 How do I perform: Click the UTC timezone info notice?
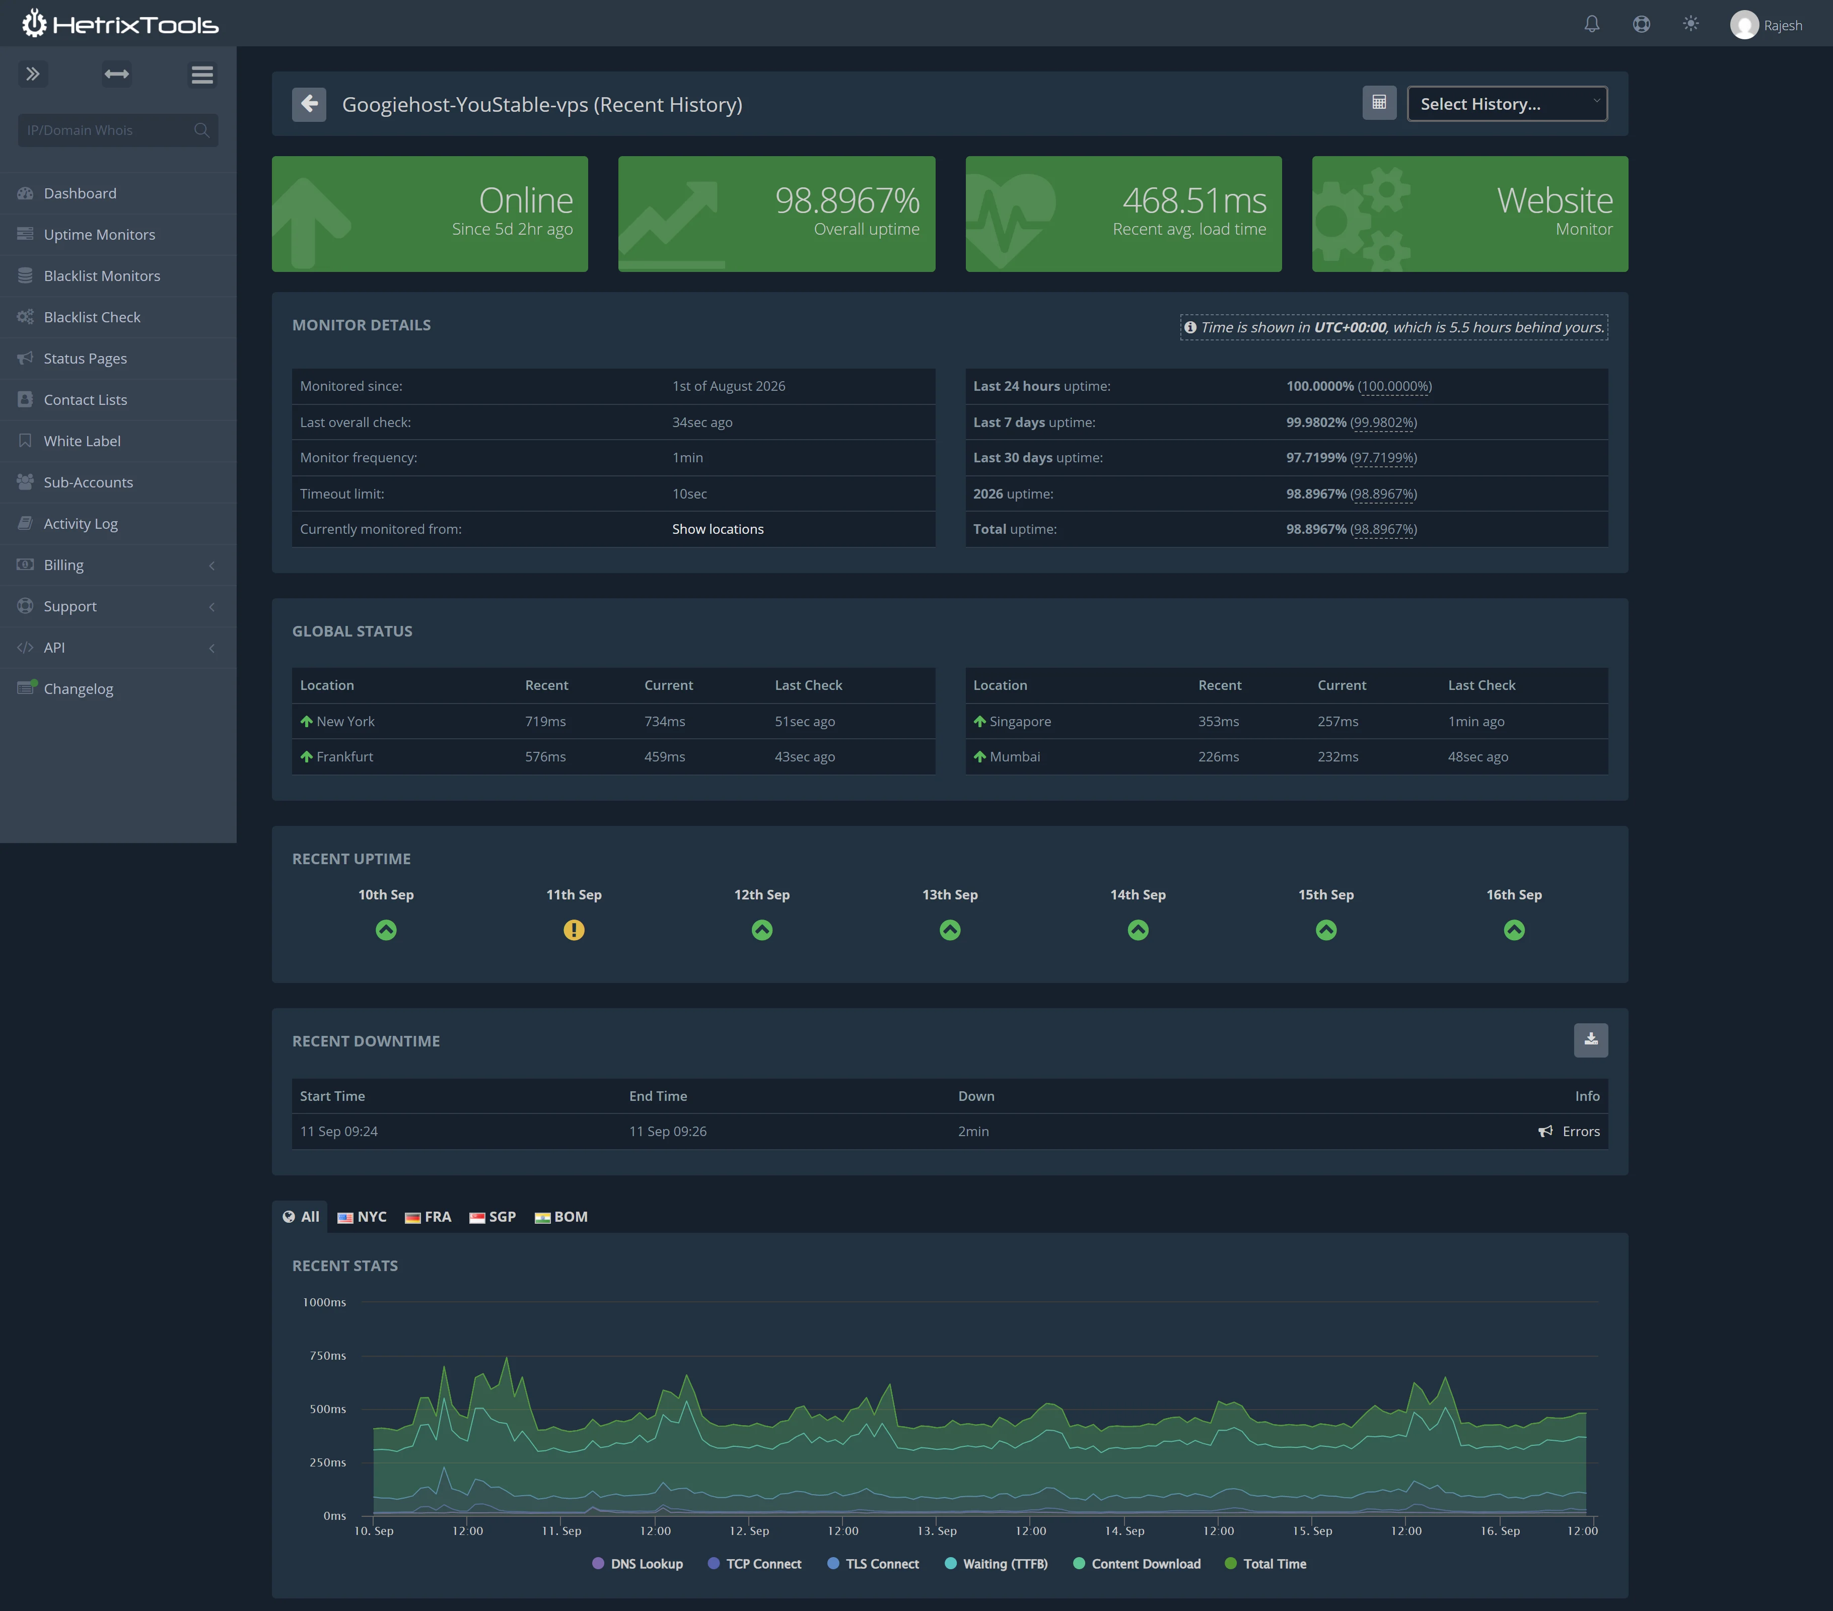[1393, 327]
